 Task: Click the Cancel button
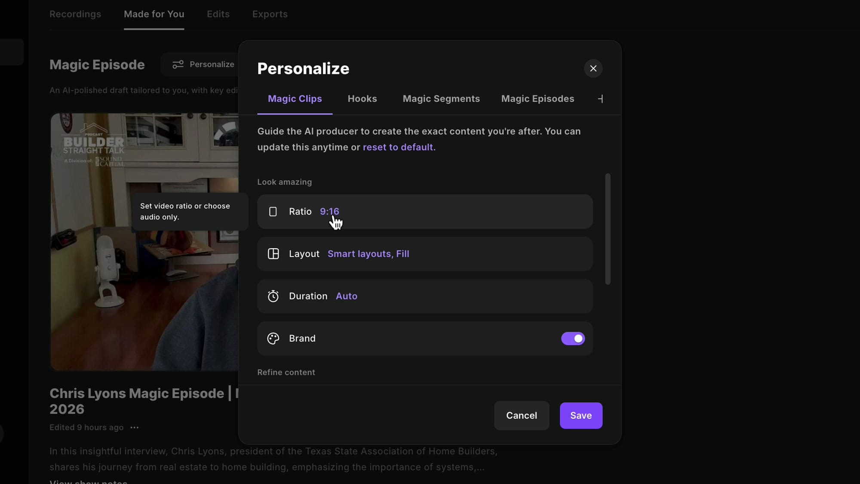tap(521, 416)
